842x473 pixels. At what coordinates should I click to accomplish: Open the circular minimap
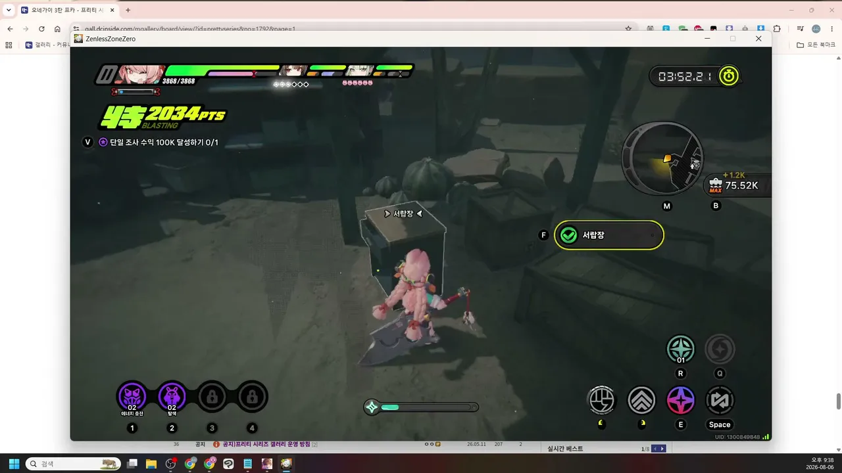(x=662, y=159)
